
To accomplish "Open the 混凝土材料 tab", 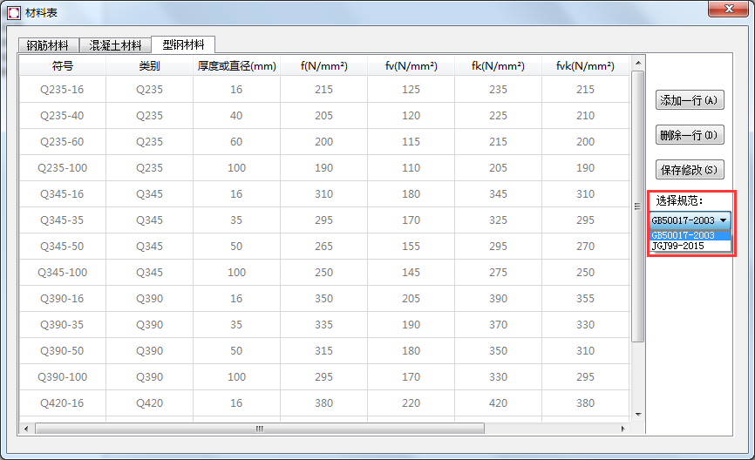I will (115, 45).
